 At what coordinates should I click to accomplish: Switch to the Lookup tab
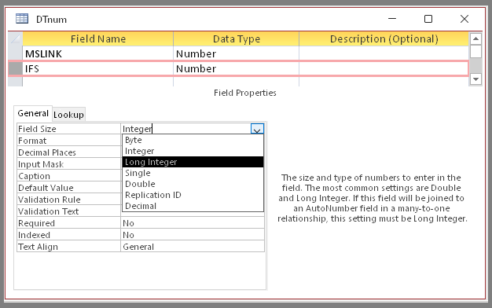click(68, 115)
